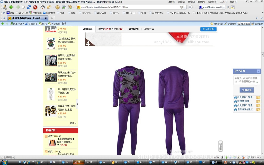Click the 特厚莫代尔不倒绒 星星 pajamas thumbnail

click(x=51, y=111)
